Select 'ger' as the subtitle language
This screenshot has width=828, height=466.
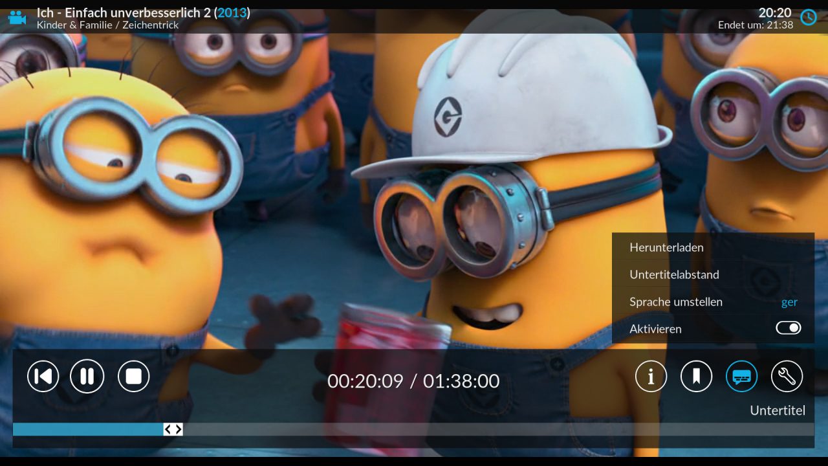pos(789,302)
